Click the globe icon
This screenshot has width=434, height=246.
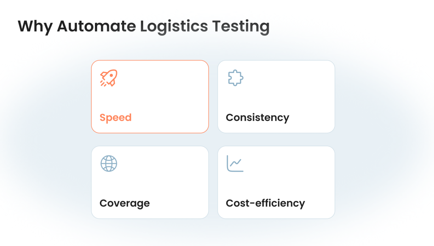pyautogui.click(x=109, y=163)
